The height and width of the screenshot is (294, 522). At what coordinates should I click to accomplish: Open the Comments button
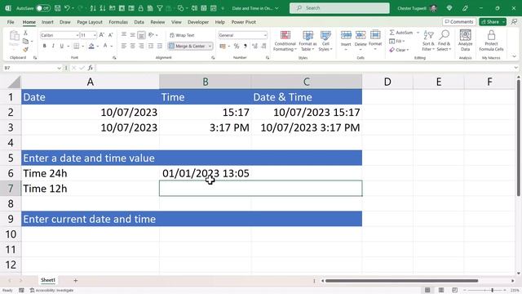coord(459,22)
